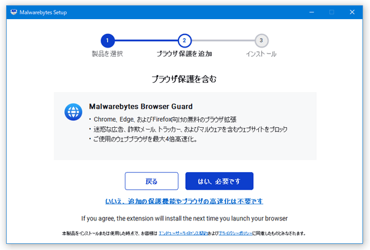Select step 2 circle ブラウザ保護を追加
Viewport: 370px width, 250px height.
[185, 41]
